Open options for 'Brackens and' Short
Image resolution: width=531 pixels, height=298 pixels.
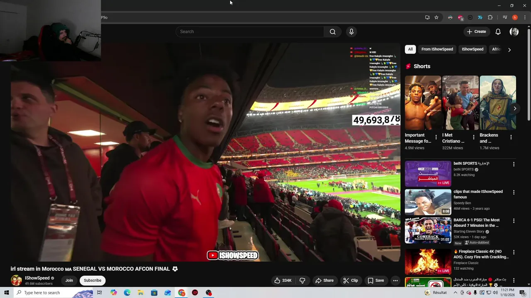[x=511, y=137]
